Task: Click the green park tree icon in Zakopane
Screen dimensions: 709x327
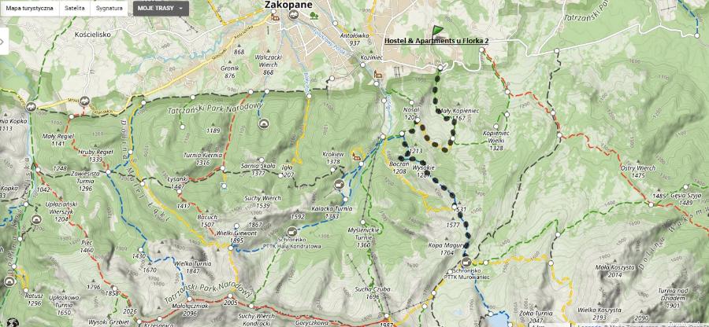Action: click(x=314, y=16)
